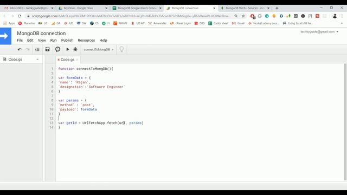Viewport: 347px width, 195px height.
Task: Open the Amarindaz bookmark
Action: click(157, 23)
